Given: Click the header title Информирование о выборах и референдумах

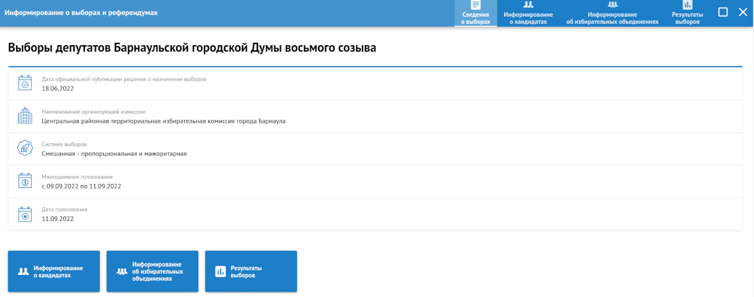Looking at the screenshot, I should click(81, 12).
